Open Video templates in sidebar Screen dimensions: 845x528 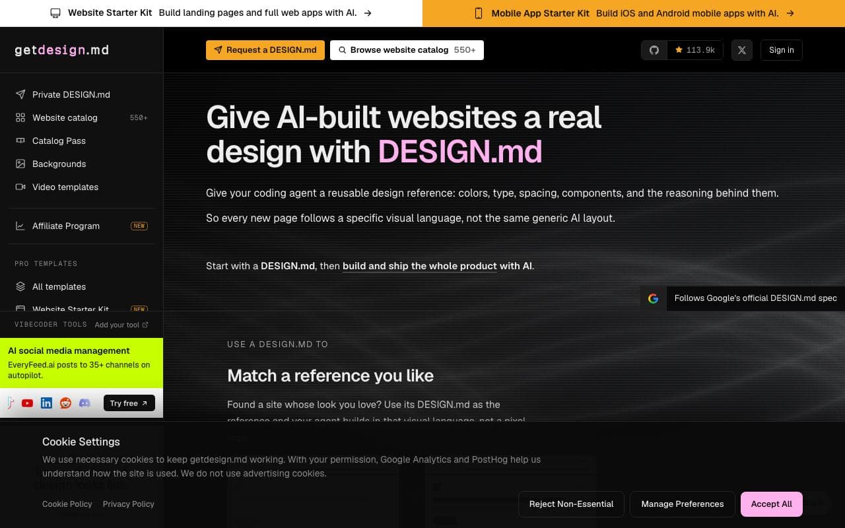pos(81,187)
